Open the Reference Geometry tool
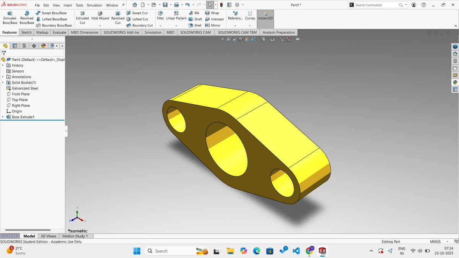 click(x=235, y=15)
